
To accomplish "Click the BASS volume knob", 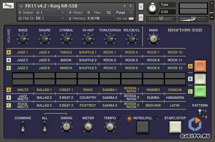I will [x=23, y=39].
